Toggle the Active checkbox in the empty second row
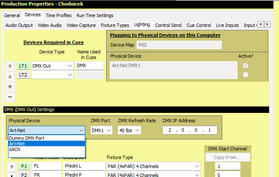Screen dimensions: 279x177 click(245, 75)
